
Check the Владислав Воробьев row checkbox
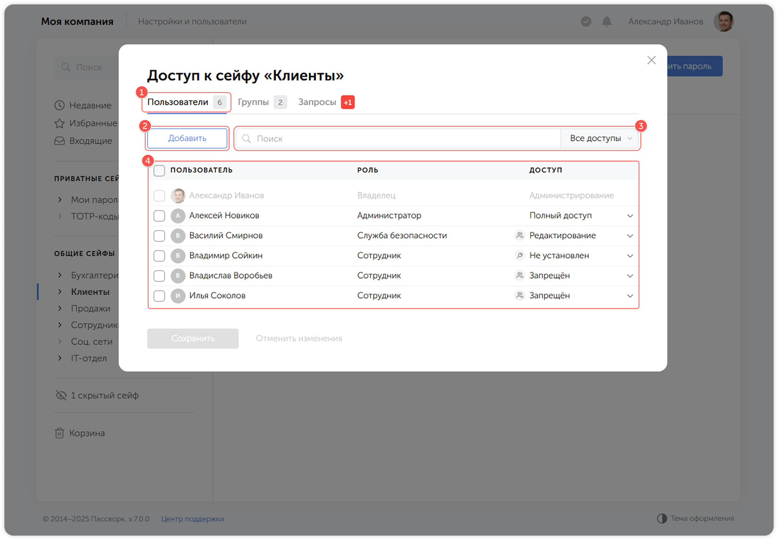pyautogui.click(x=159, y=276)
